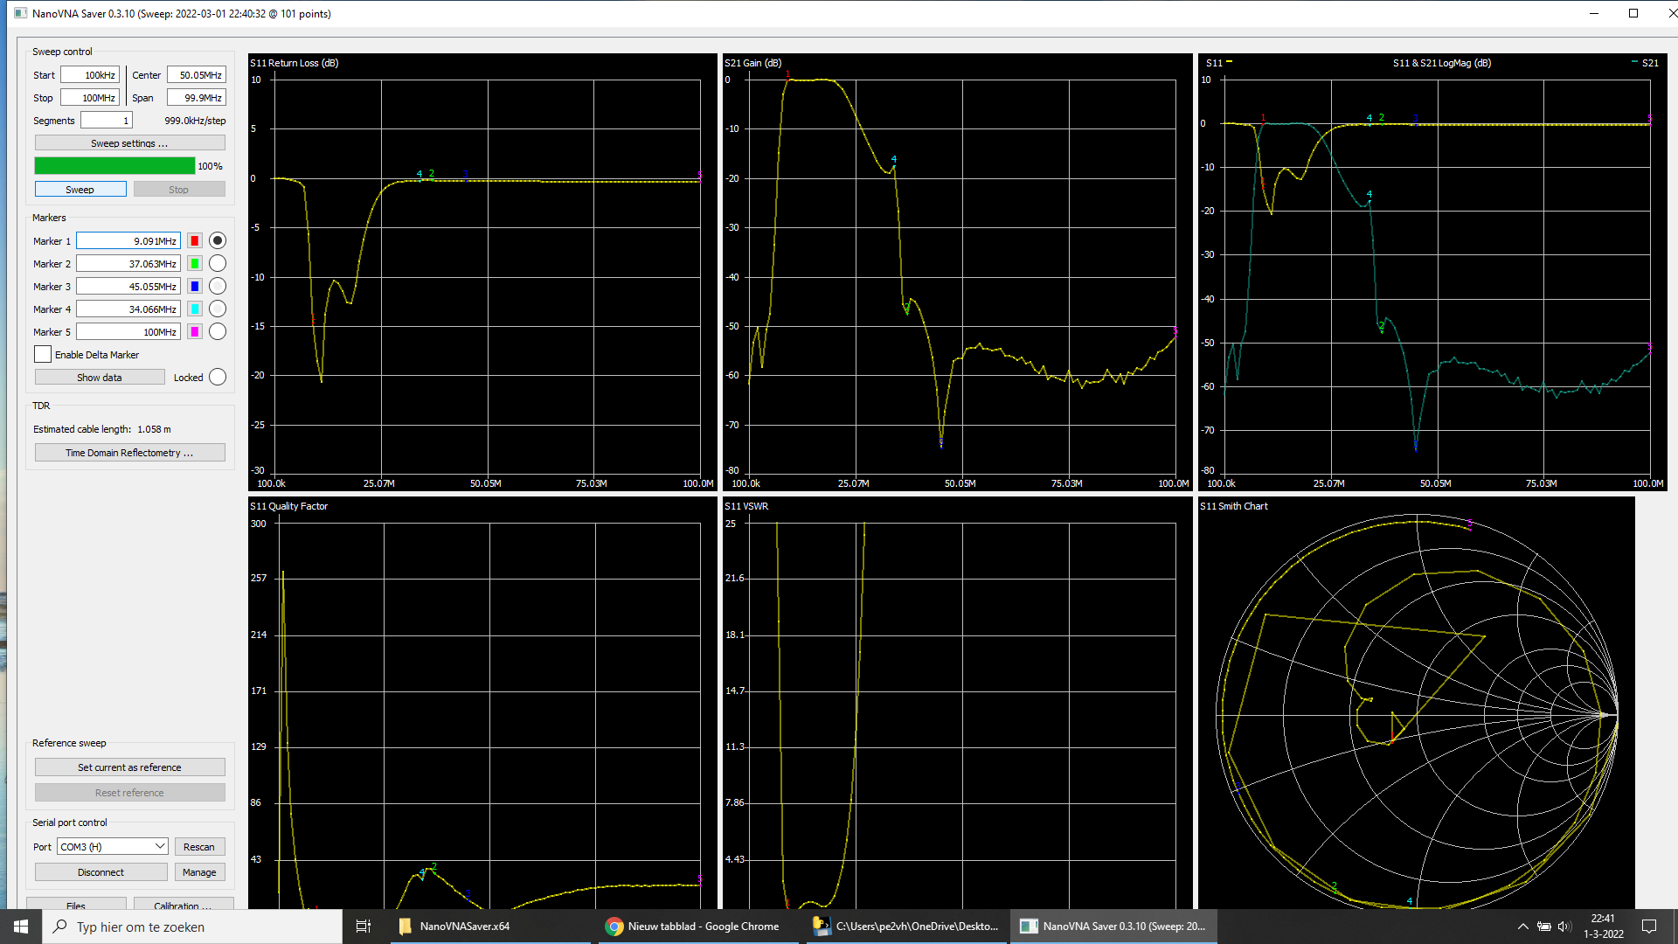Viewport: 1678px width, 944px height.
Task: Edit Marker 5 frequency 100MHz
Action: [128, 331]
